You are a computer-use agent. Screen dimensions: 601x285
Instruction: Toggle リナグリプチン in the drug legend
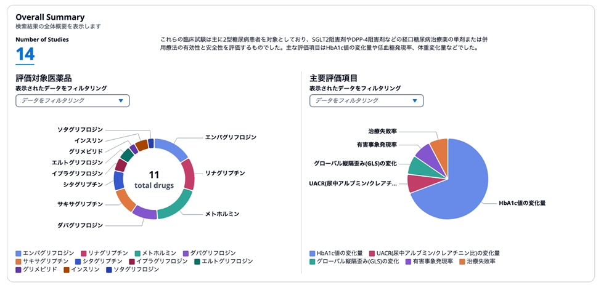click(104, 253)
